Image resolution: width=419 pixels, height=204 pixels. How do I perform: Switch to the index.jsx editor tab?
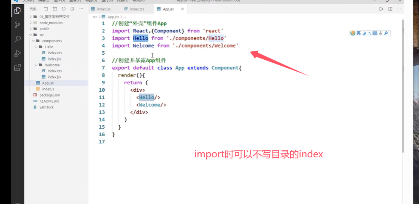(104, 9)
